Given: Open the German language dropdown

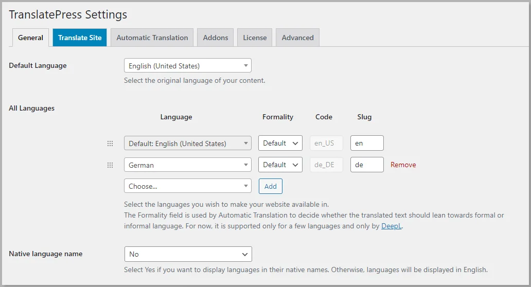Looking at the screenshot, I should 188,165.
